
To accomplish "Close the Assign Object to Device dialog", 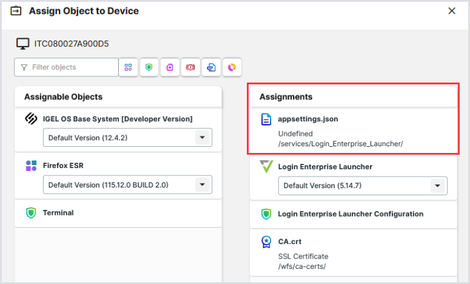I will click(452, 11).
